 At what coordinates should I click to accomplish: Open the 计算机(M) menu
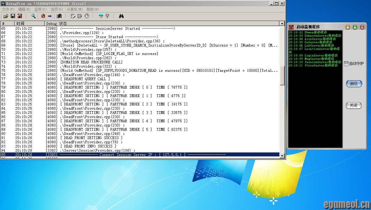point(75,9)
